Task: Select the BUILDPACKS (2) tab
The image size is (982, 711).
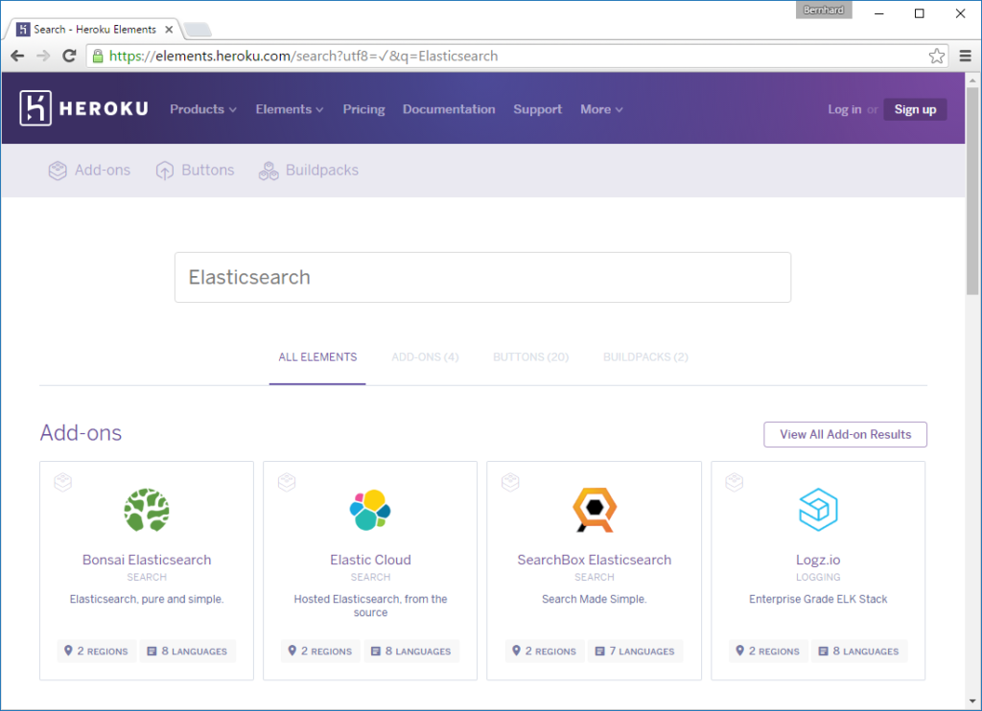Action: click(x=645, y=356)
